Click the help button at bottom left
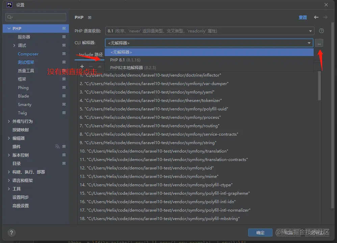 (x=11, y=233)
